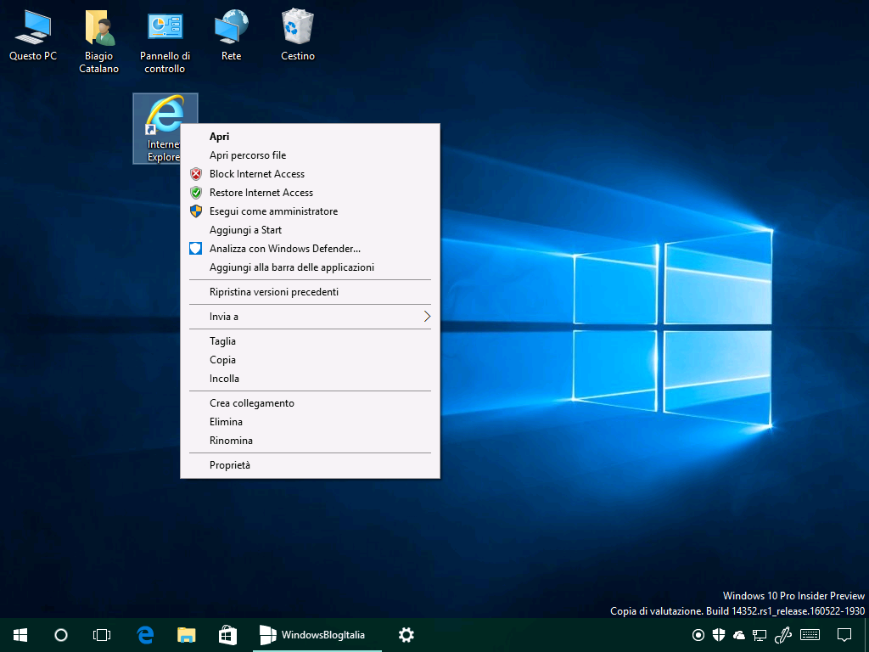Click the Windows Defender shield icon in menu

point(196,249)
